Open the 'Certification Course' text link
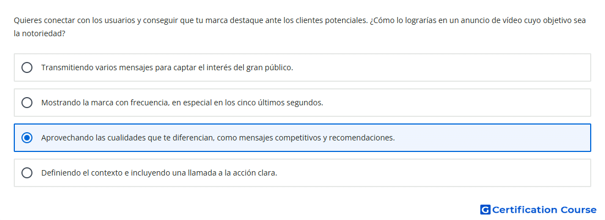This screenshot has height=220, width=605. 544,210
